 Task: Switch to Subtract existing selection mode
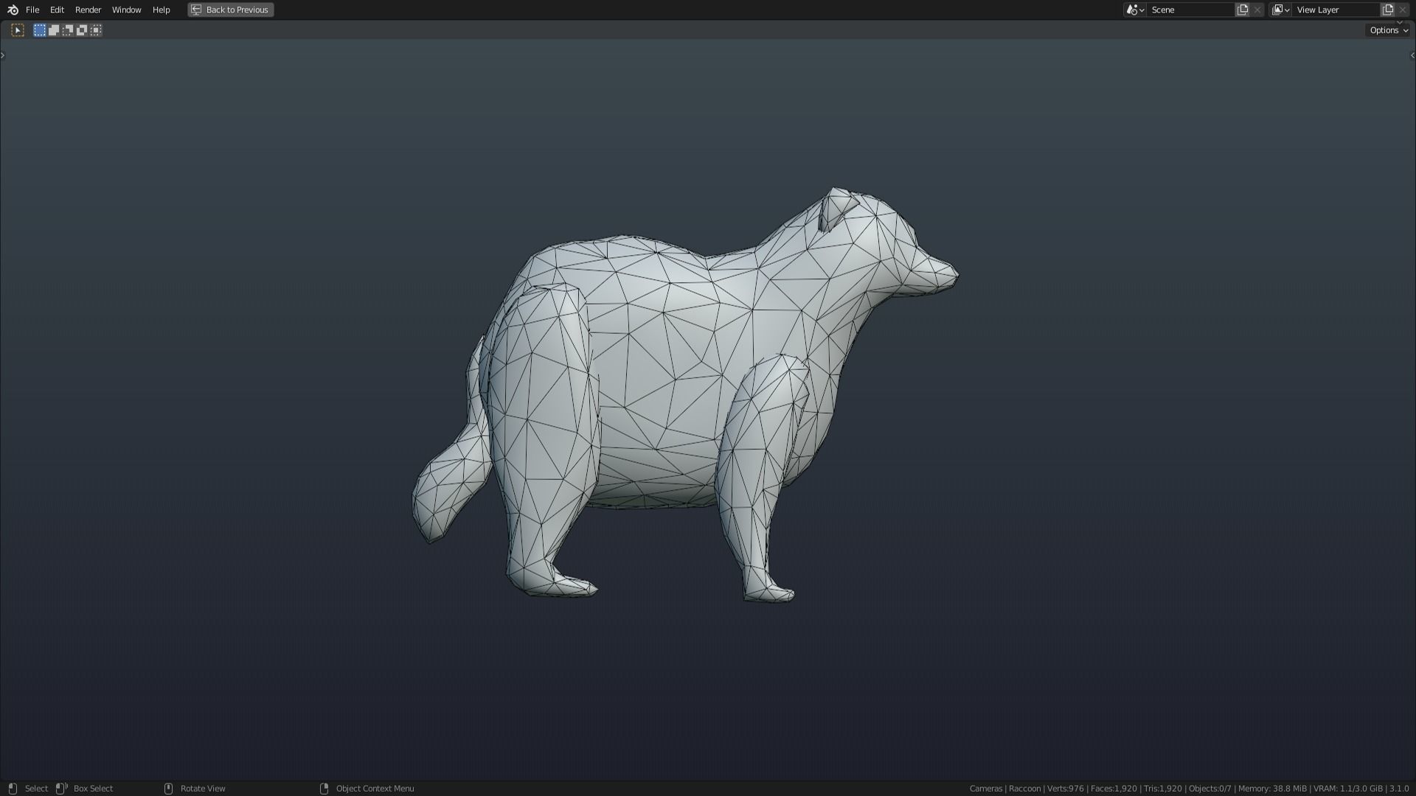pyautogui.click(x=68, y=30)
